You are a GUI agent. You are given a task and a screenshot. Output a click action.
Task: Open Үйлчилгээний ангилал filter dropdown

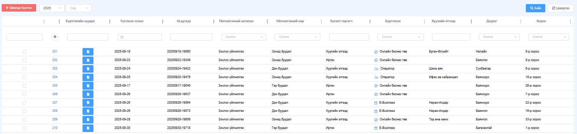pyautogui.click(x=244, y=37)
